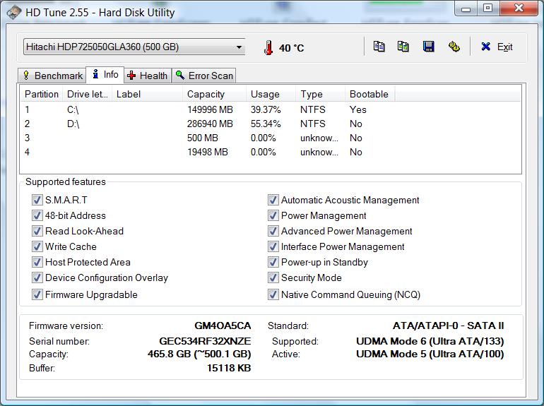Toggle the Read Look-Ahead checkbox

tap(37, 232)
